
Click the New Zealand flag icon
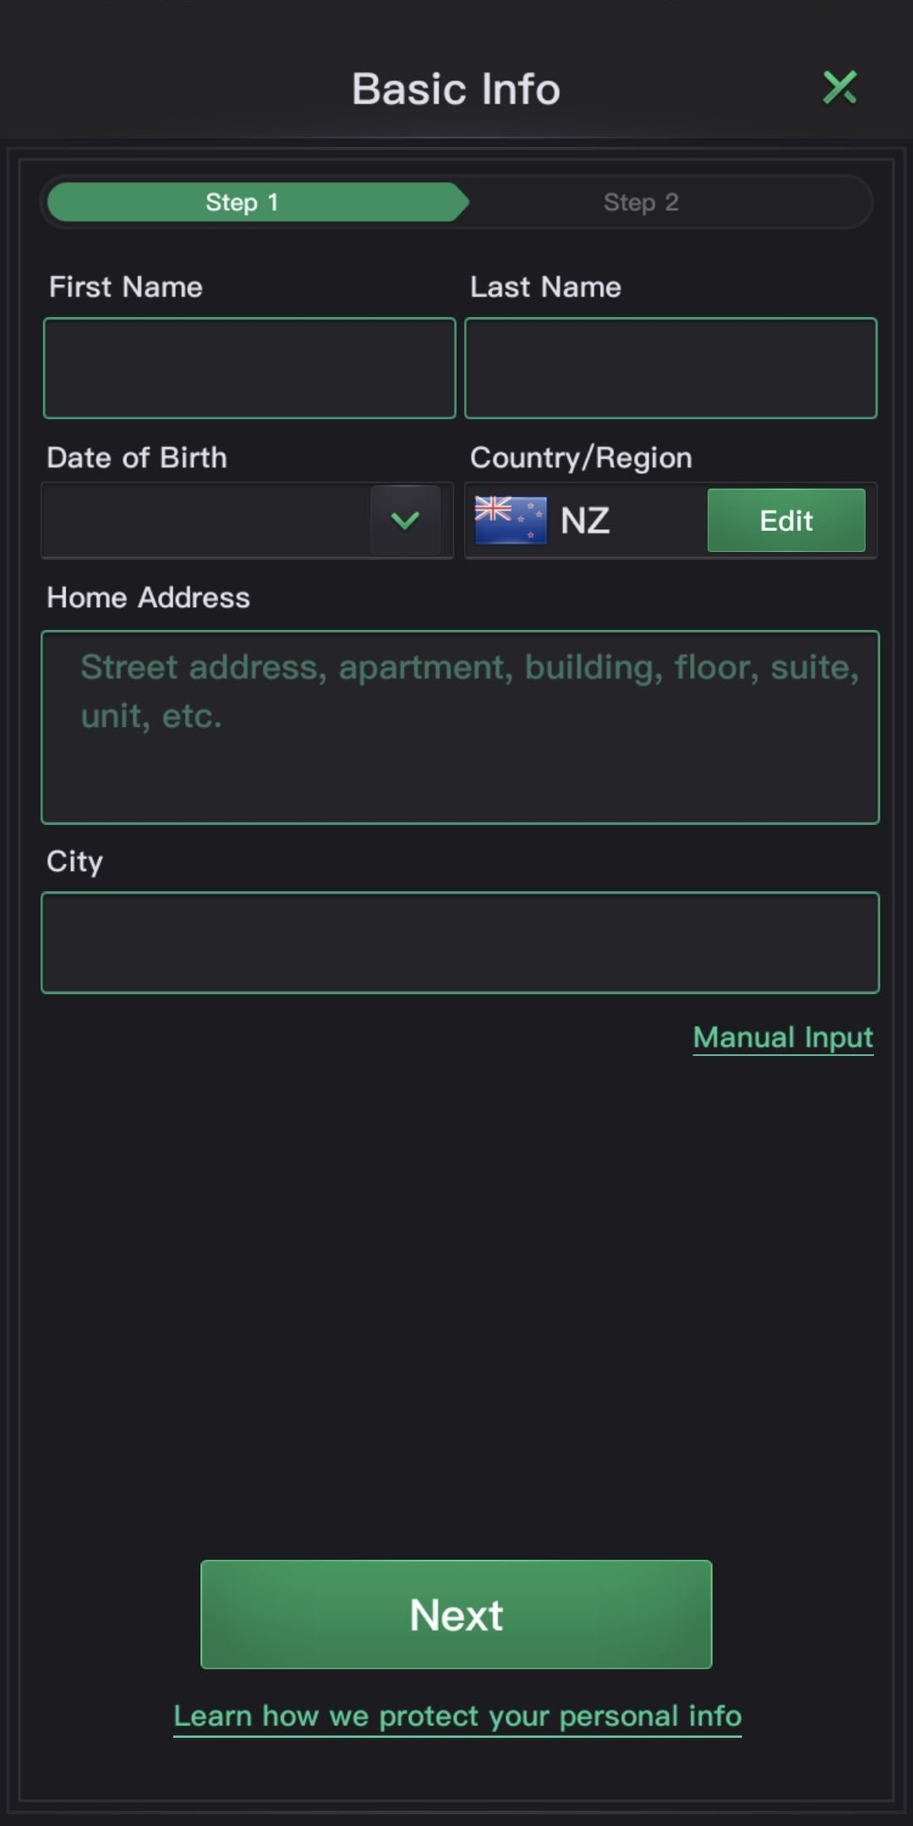[511, 520]
